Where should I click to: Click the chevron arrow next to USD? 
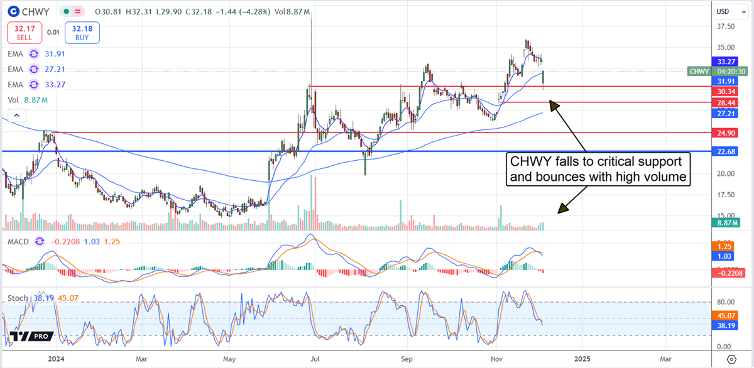tap(744, 10)
